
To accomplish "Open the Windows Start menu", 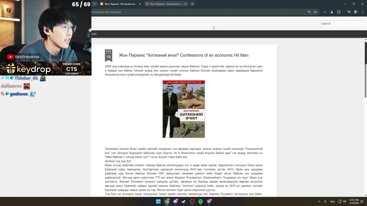I will click(x=158, y=201).
